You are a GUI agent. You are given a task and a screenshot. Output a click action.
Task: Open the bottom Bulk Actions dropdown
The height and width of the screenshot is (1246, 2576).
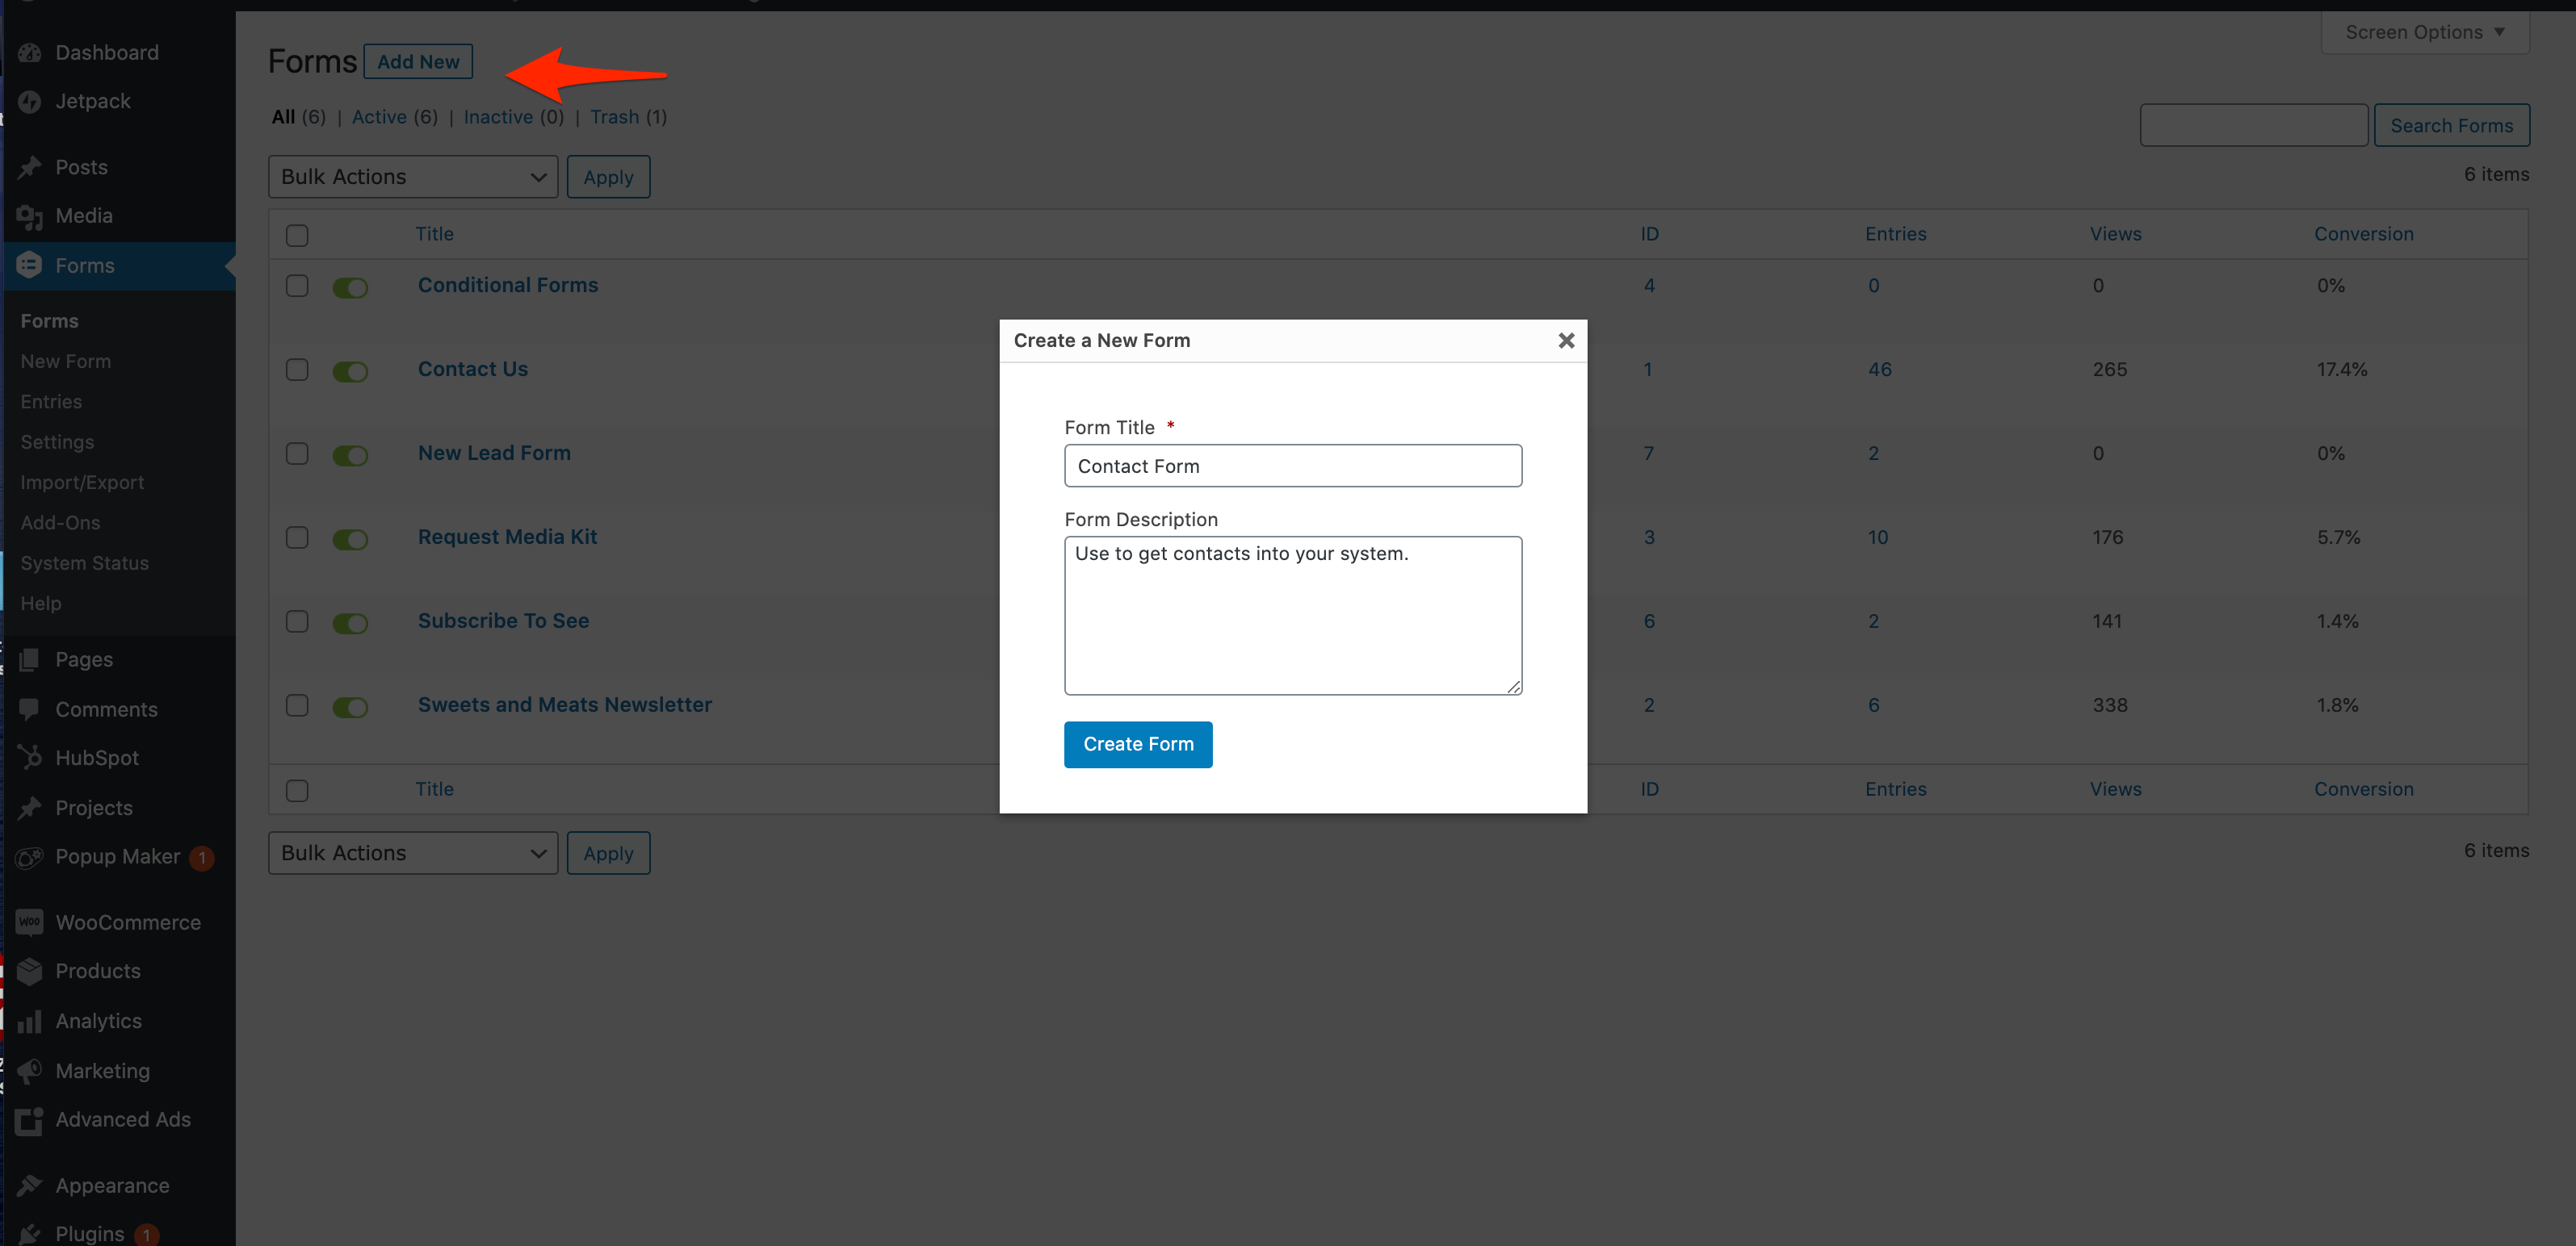pyautogui.click(x=413, y=853)
